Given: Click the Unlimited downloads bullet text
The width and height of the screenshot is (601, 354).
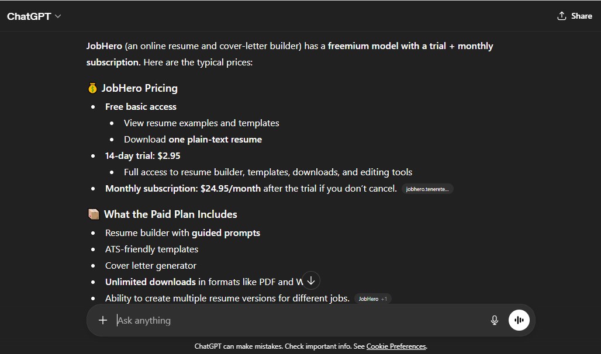Looking at the screenshot, I should coord(150,282).
